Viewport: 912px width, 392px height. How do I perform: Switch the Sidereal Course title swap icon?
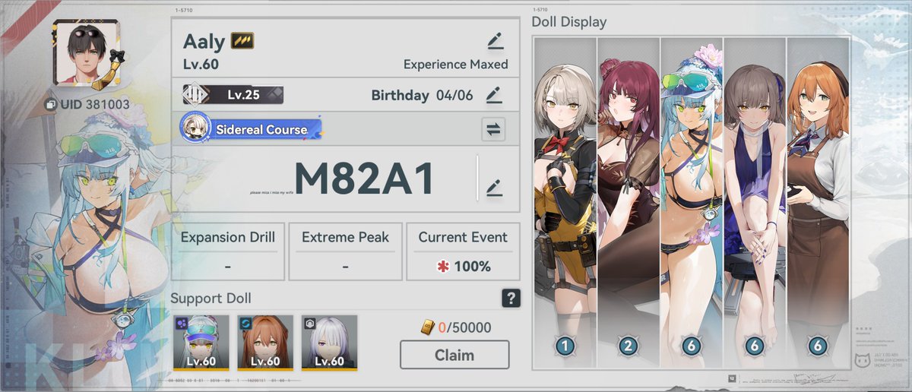pos(494,129)
